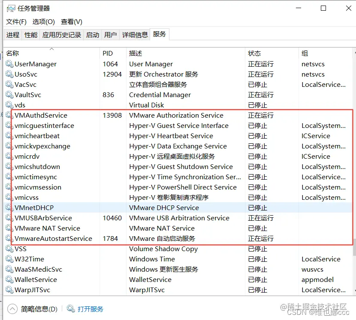Sort services by the 组 column header
Screen dimensions: 356x320
[326, 53]
